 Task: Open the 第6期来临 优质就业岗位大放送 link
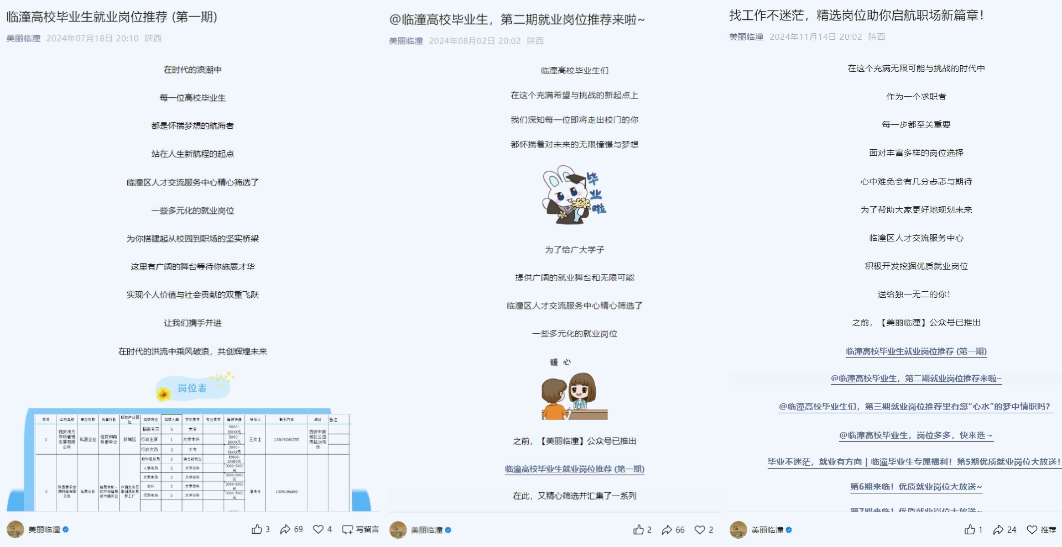[916, 487]
